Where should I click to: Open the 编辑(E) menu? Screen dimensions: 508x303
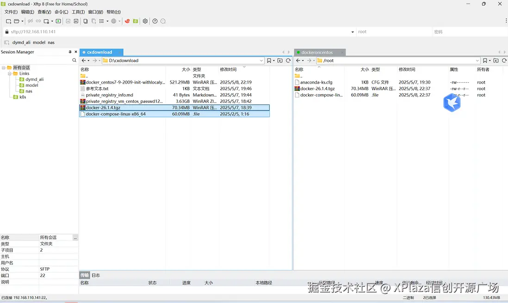(28, 12)
